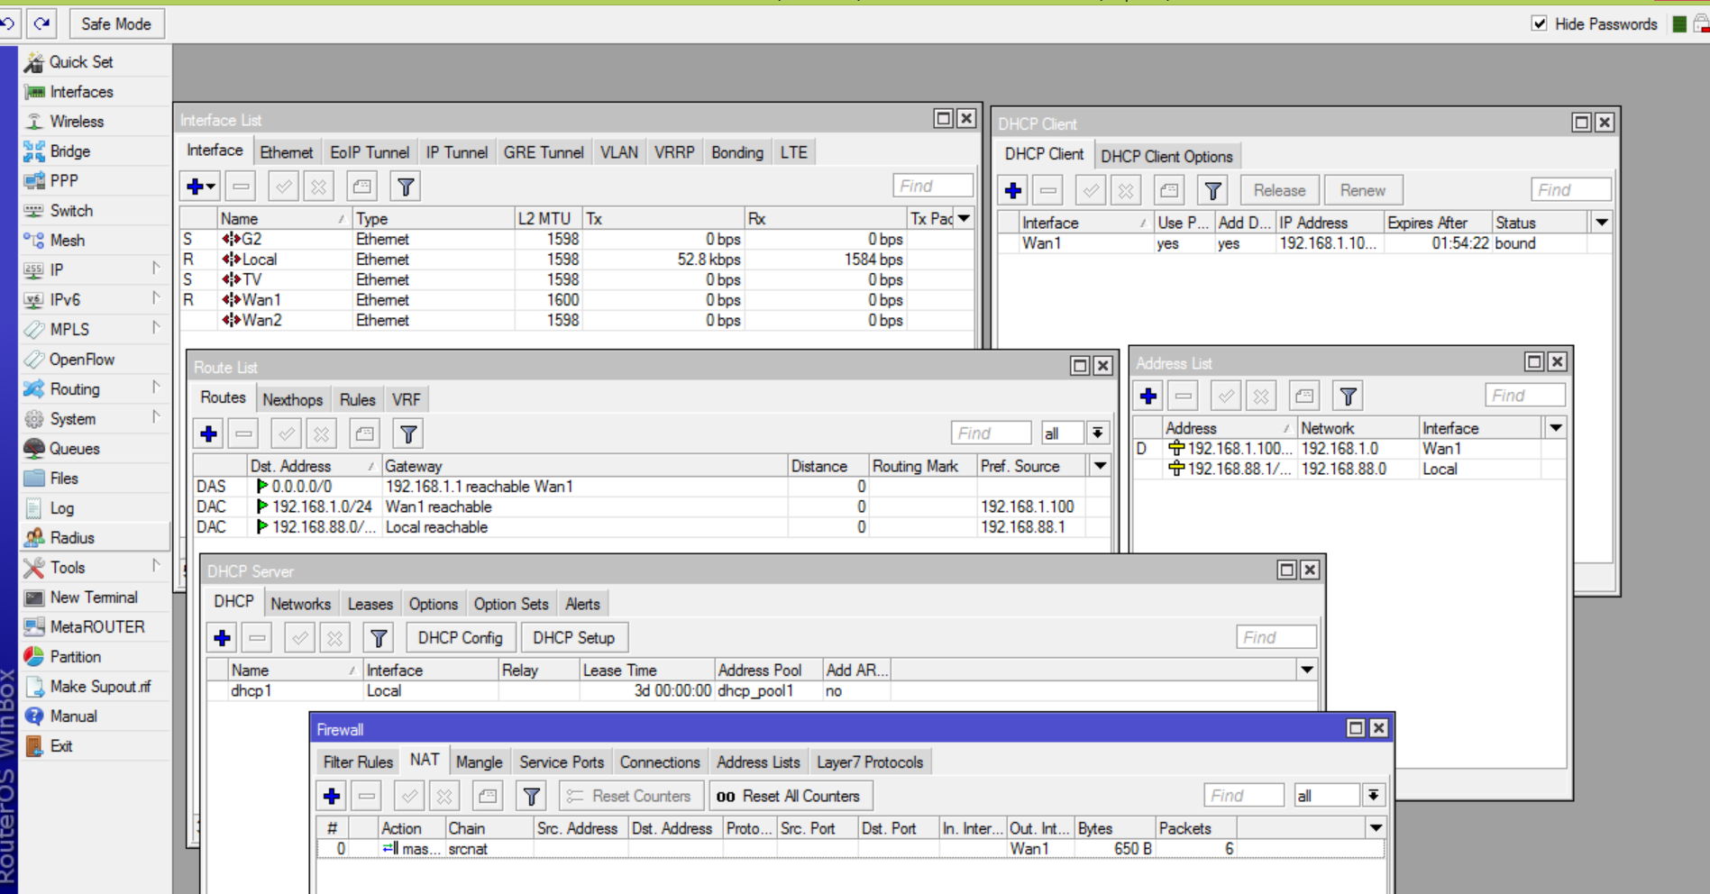Toggle the Hide Passwords checkbox
1710x894 pixels.
click(1539, 24)
